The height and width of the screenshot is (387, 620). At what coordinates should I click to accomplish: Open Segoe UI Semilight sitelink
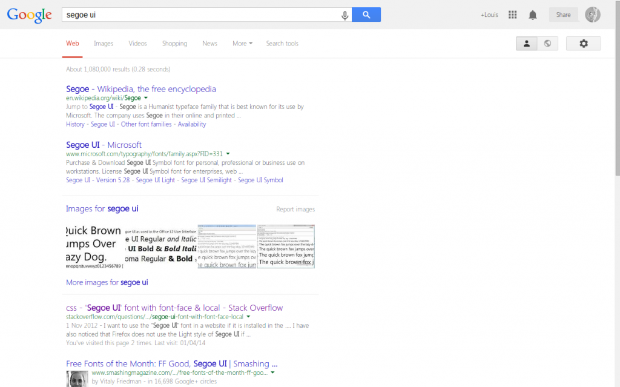click(206, 180)
